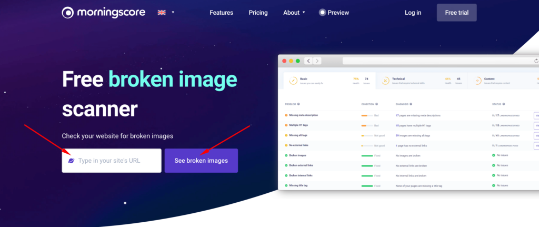This screenshot has height=227, width=539.
Task: Open the language selector dropdown arrow
Action: (x=173, y=13)
